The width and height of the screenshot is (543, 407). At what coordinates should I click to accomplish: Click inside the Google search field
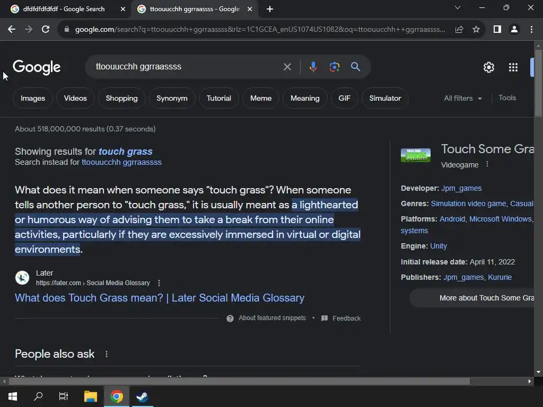pyautogui.click(x=187, y=67)
